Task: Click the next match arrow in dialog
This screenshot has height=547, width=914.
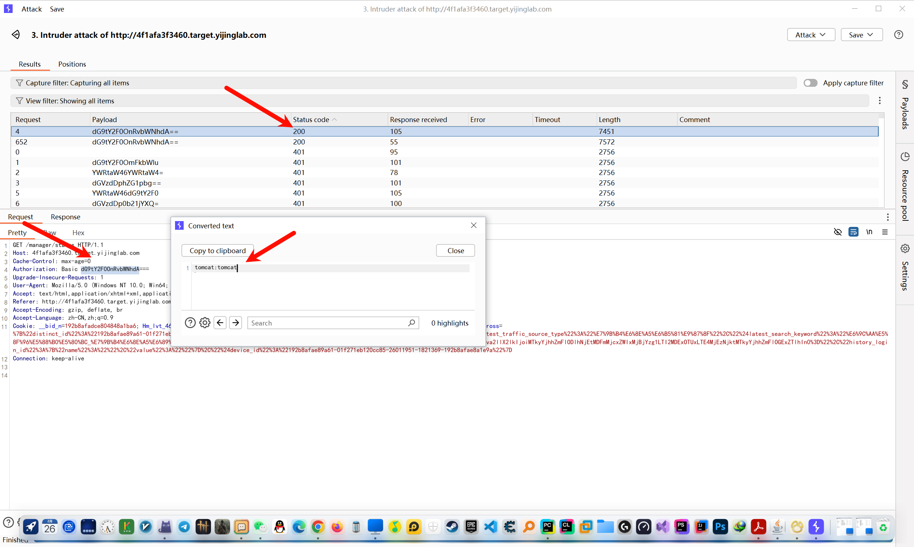Action: 236,323
